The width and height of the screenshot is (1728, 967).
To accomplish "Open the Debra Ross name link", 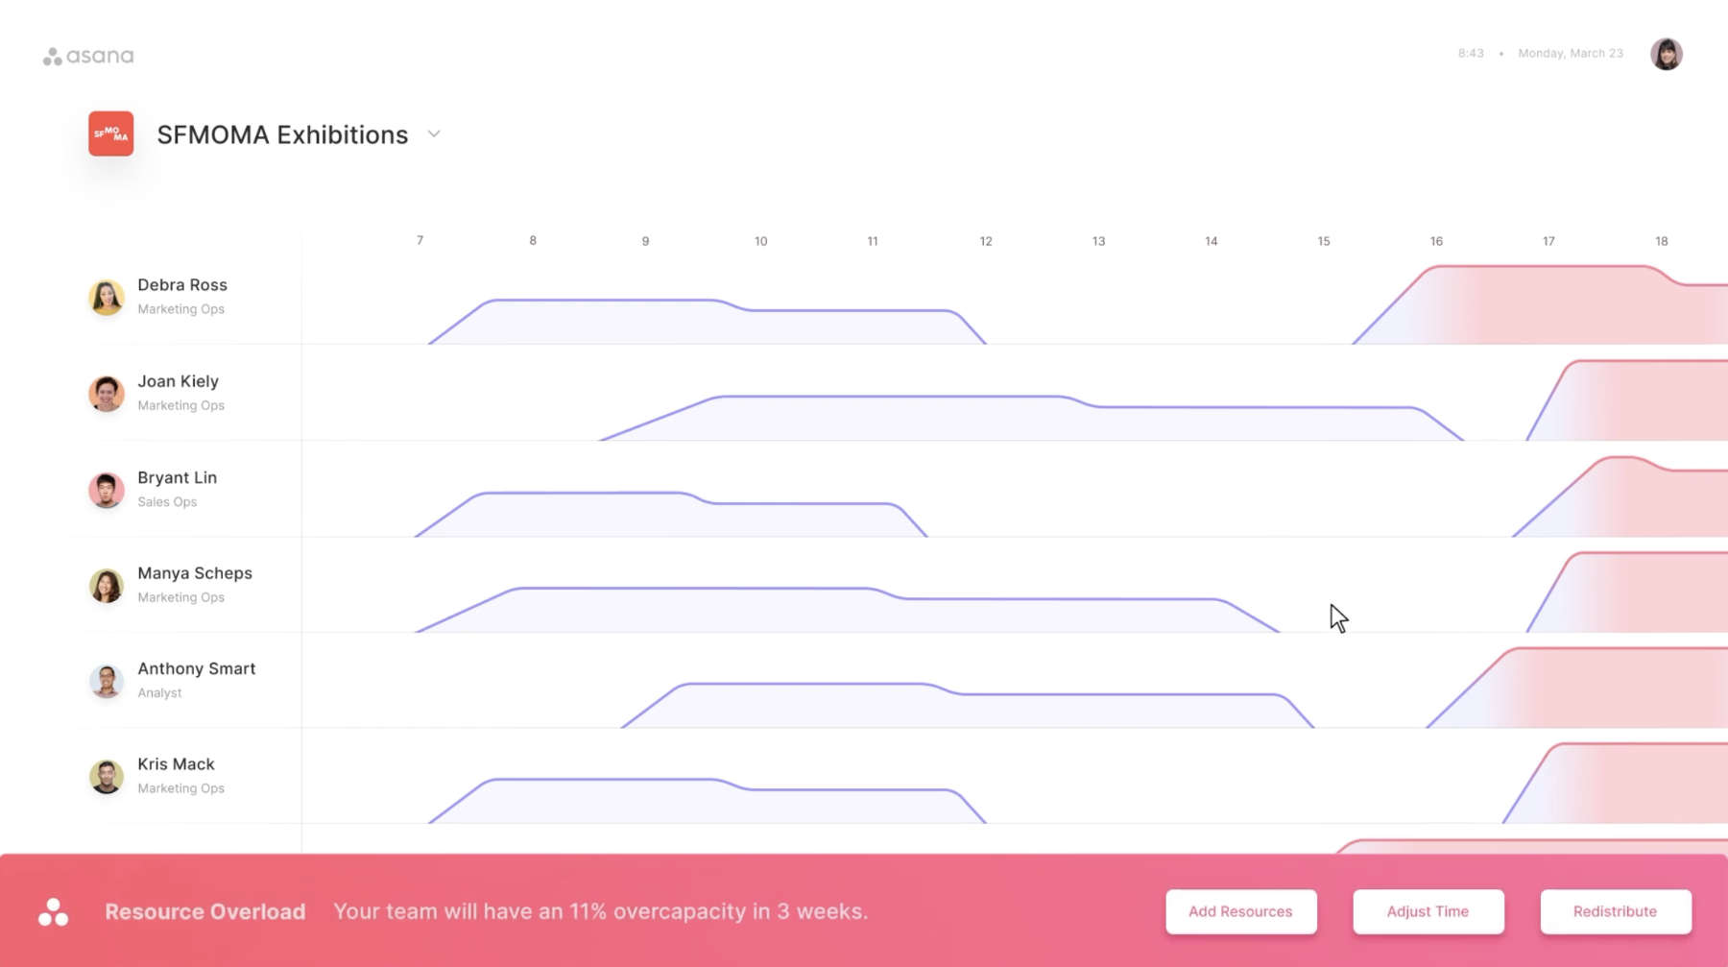I will (x=182, y=285).
